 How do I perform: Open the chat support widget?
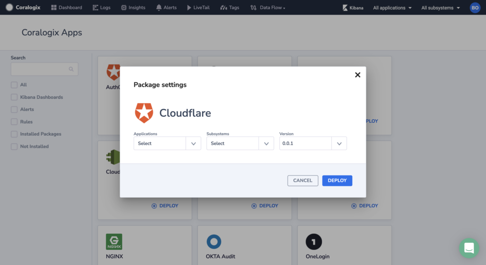coord(468,247)
